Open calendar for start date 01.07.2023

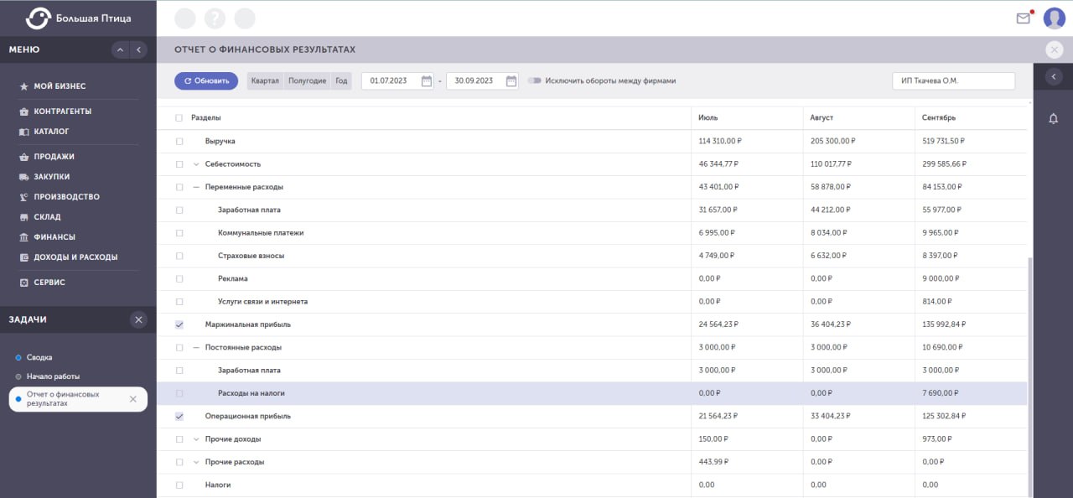coord(426,81)
